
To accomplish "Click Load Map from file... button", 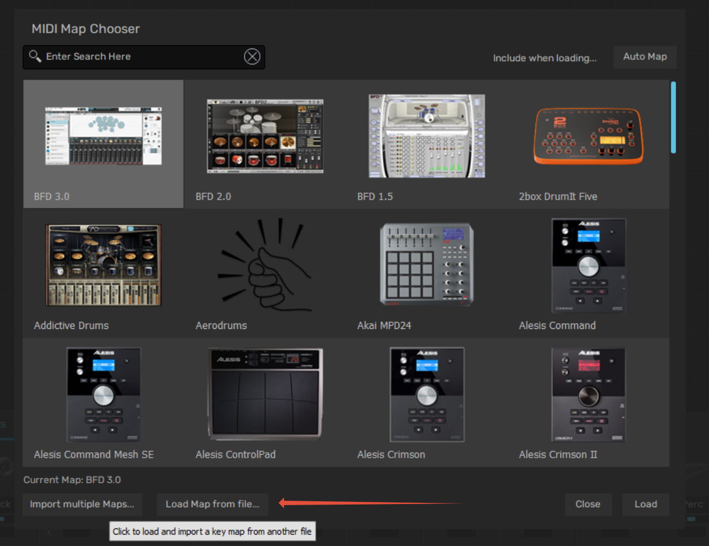I will pos(212,505).
